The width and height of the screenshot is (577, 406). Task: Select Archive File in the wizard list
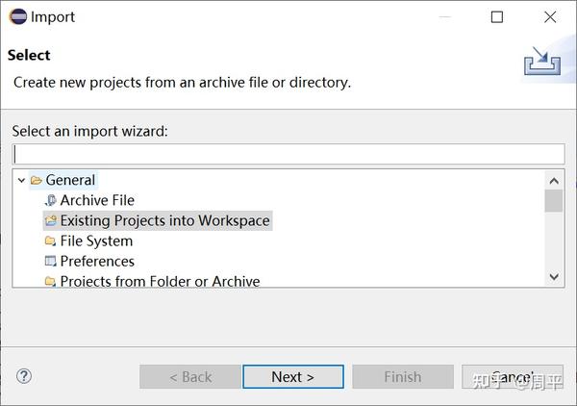[97, 200]
